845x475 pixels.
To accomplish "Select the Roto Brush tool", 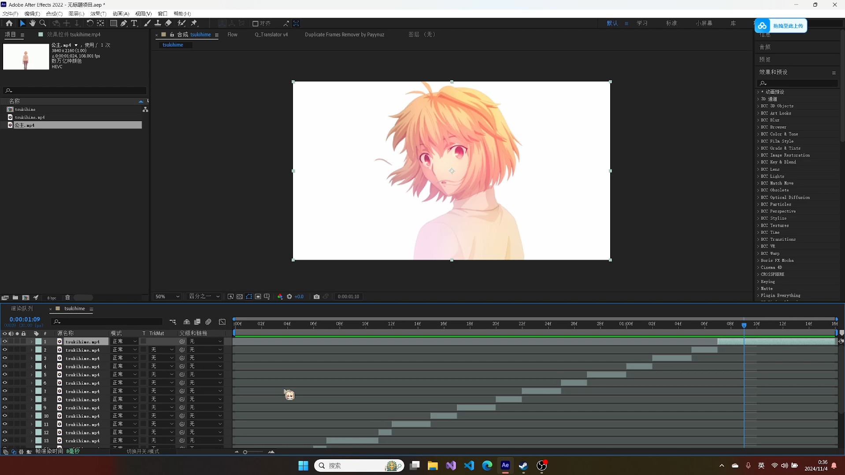I will pos(182,23).
